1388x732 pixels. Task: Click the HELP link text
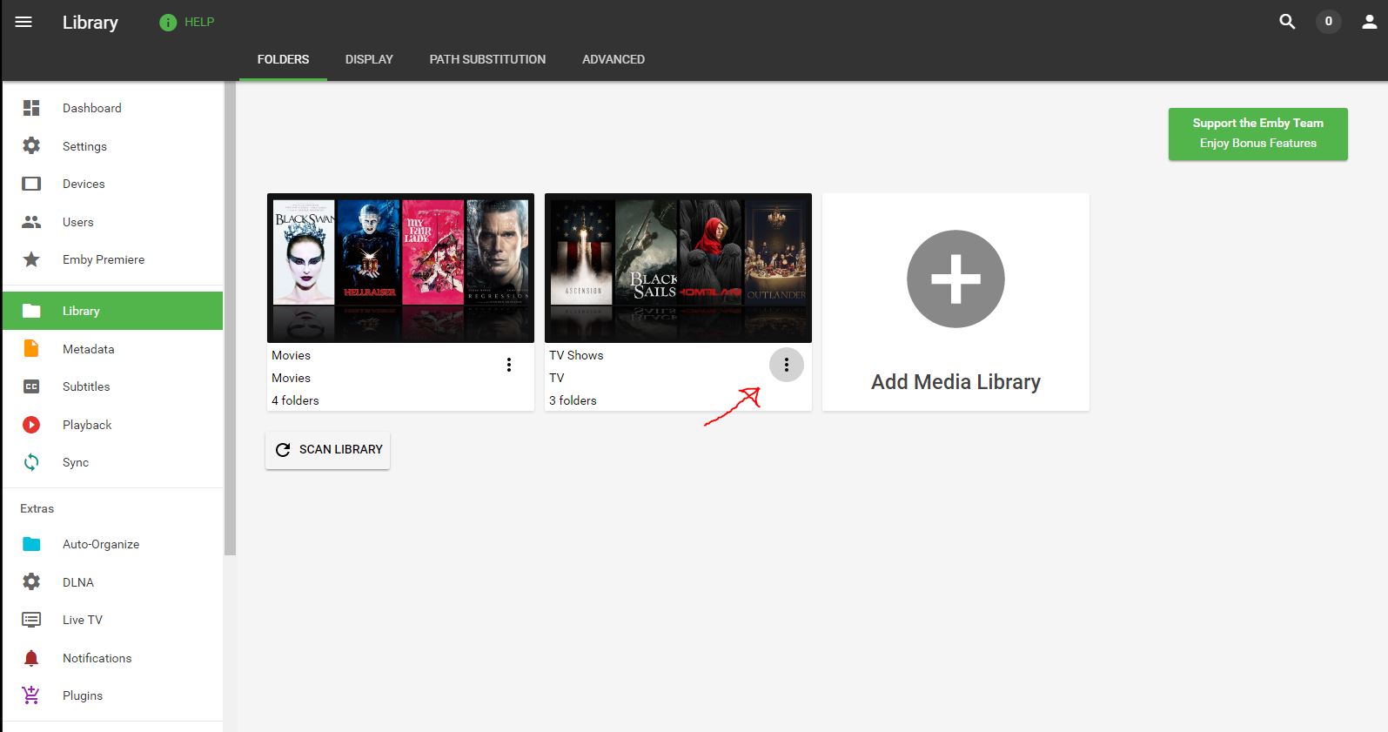pos(199,22)
